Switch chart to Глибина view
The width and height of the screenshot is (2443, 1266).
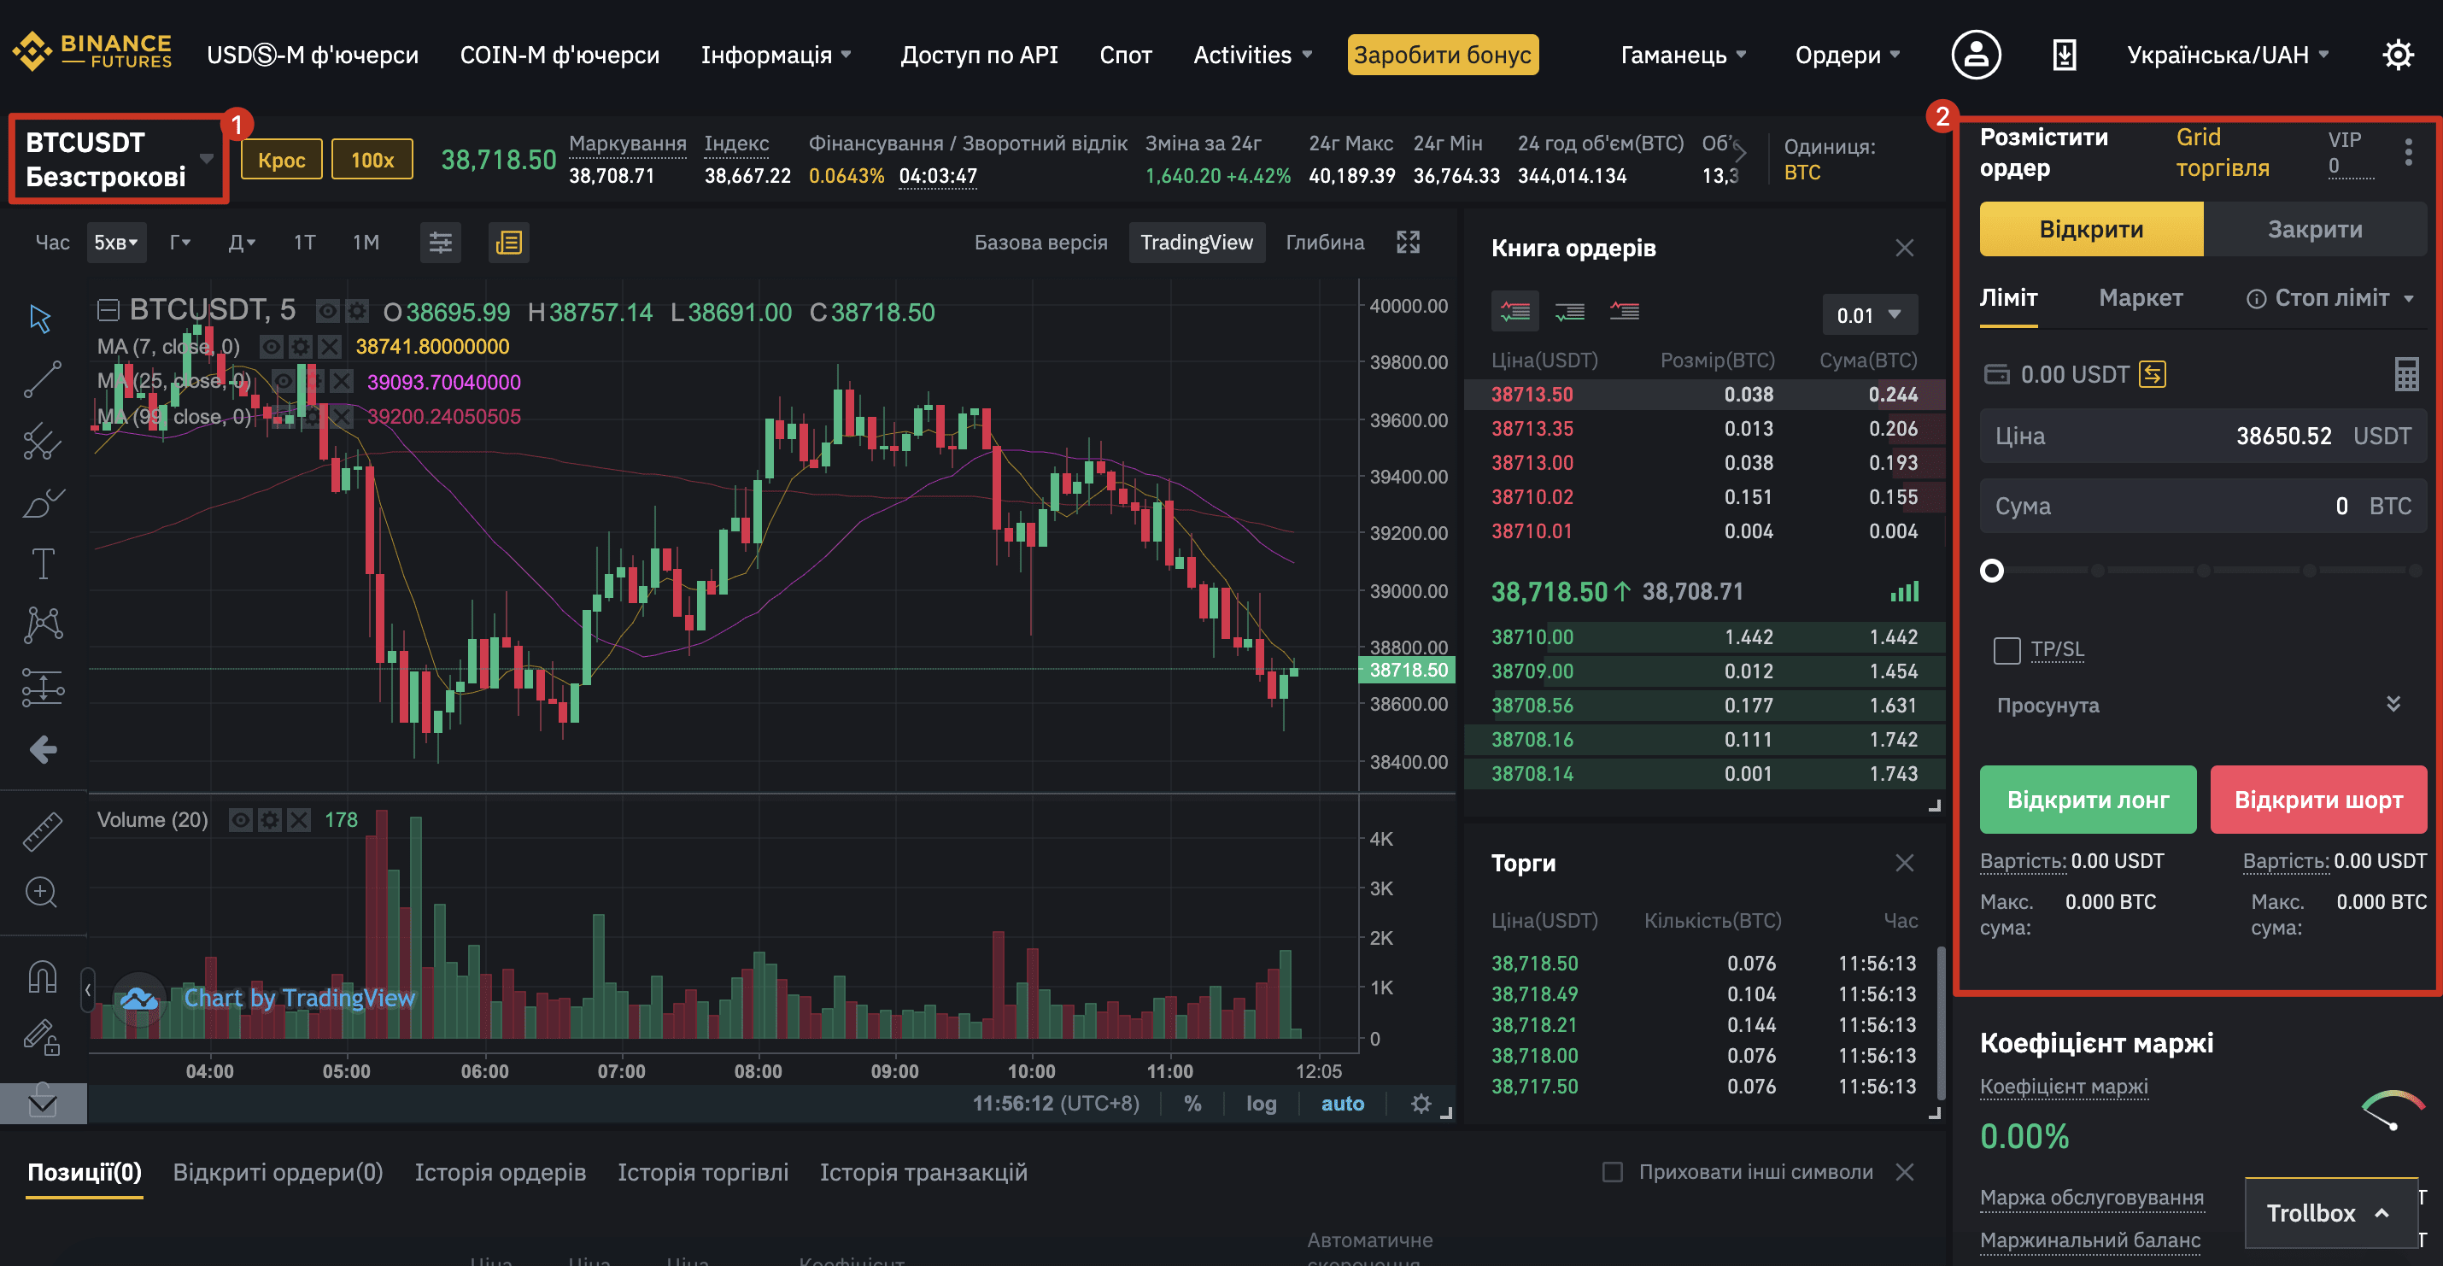1325,243
